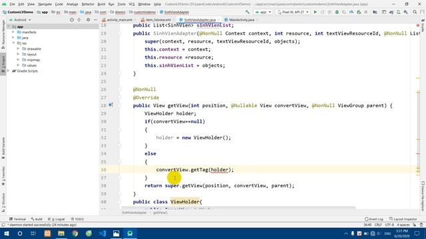Expand the values folder
426x239 pixels.
(18, 65)
